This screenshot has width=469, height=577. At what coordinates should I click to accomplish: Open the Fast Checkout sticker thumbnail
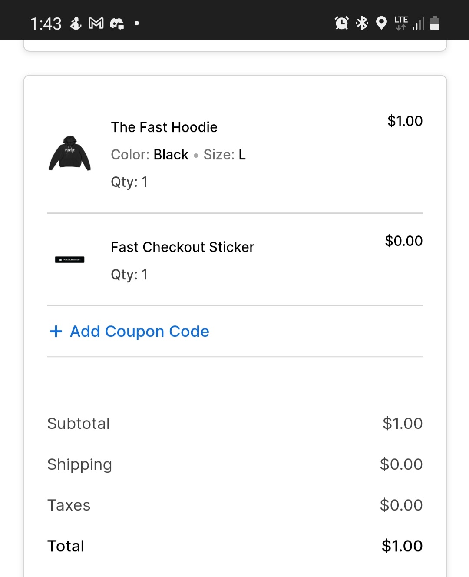pos(69,260)
